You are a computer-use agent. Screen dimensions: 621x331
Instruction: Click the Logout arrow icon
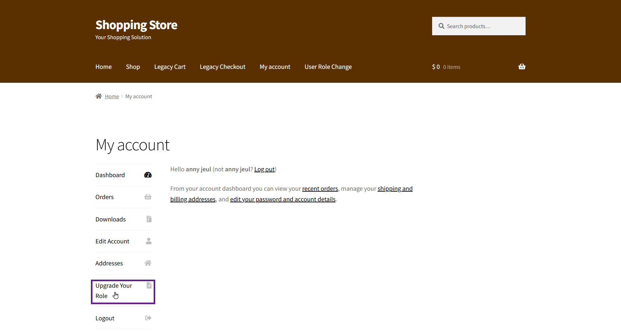click(148, 318)
